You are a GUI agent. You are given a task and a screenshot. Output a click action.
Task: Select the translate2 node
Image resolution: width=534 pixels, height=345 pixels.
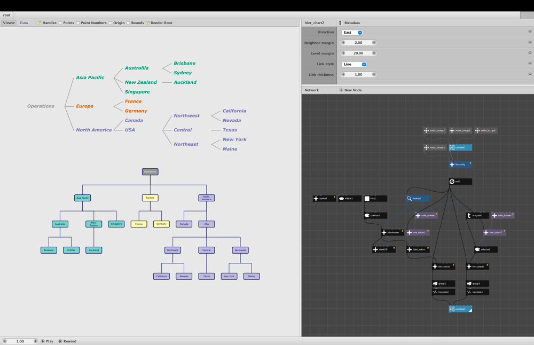click(443, 292)
